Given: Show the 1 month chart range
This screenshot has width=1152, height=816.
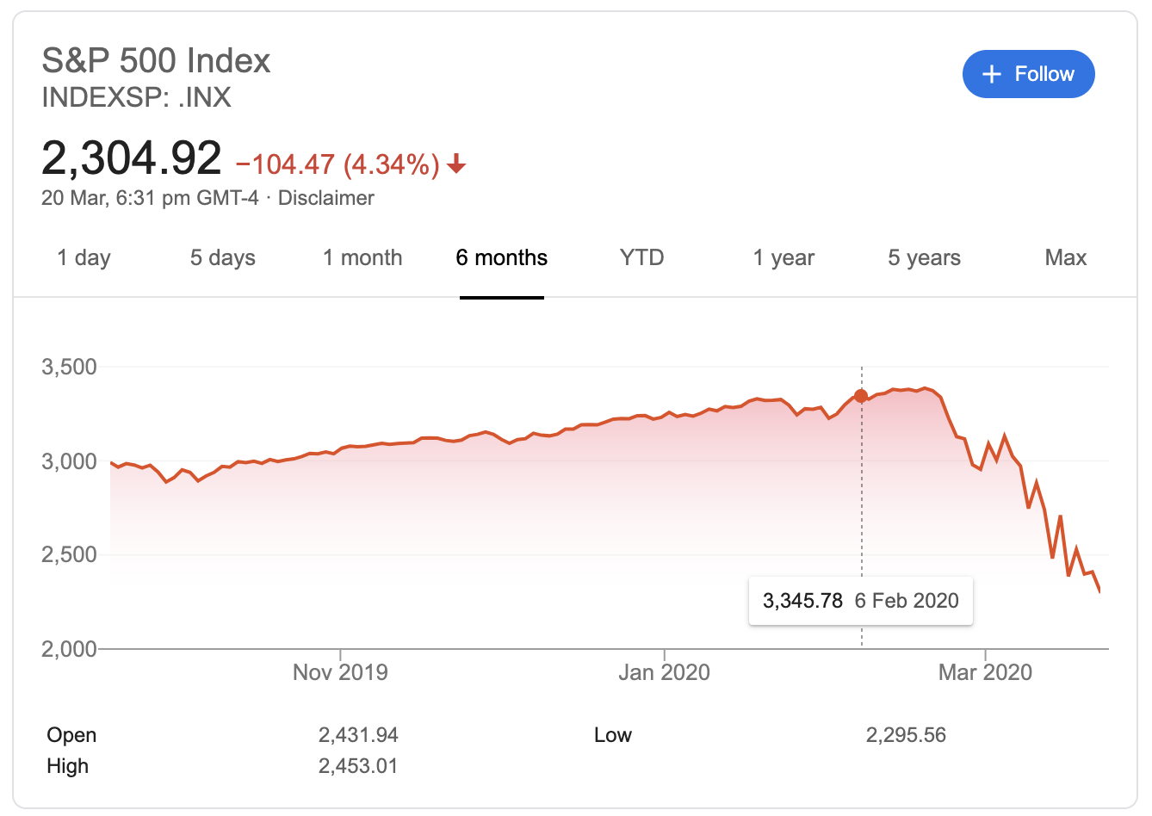Looking at the screenshot, I should point(362,257).
